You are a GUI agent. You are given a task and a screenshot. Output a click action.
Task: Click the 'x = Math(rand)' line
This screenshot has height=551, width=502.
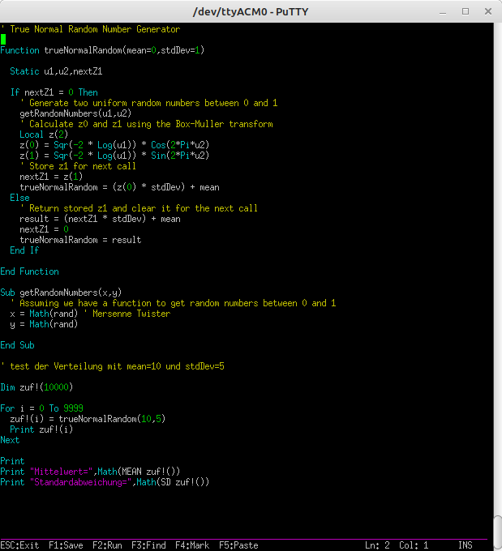click(x=44, y=314)
